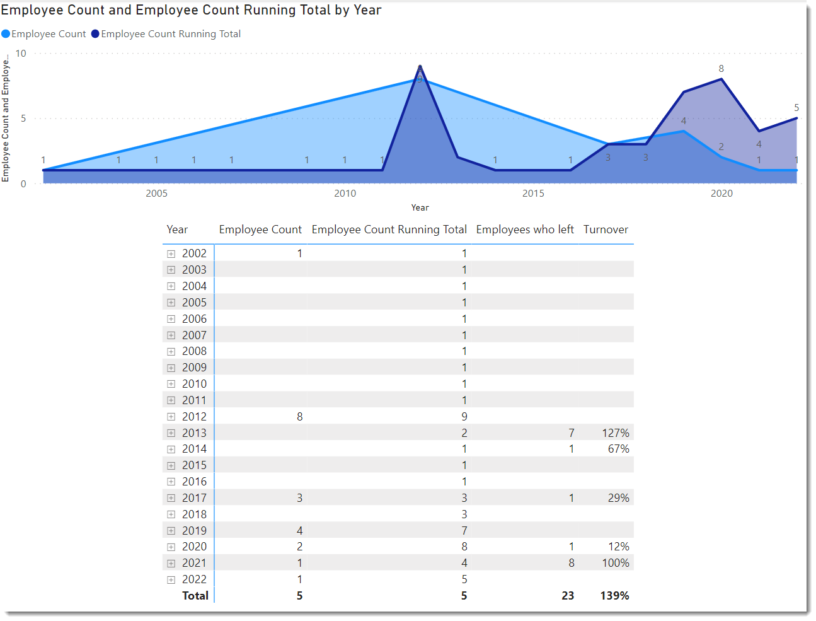The width and height of the screenshot is (816, 621).
Task: Expand the 2005 row's plus icon
Action: point(171,303)
